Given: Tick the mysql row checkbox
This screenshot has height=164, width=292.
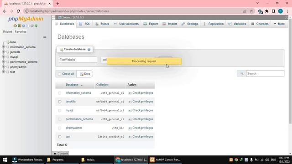Looking at the screenshot, I should coord(60,110).
